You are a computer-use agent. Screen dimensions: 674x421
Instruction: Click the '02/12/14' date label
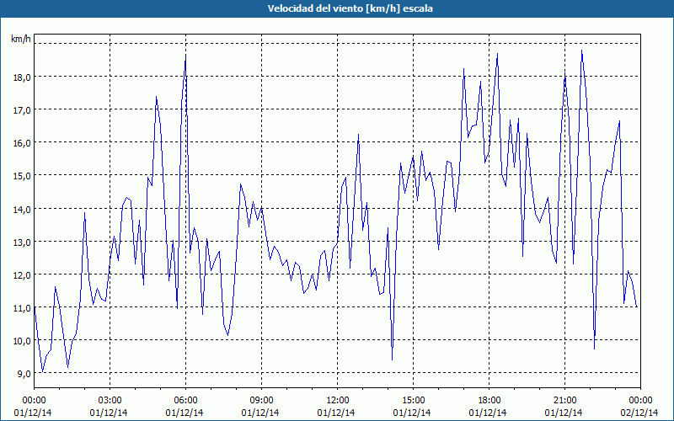[x=640, y=413]
